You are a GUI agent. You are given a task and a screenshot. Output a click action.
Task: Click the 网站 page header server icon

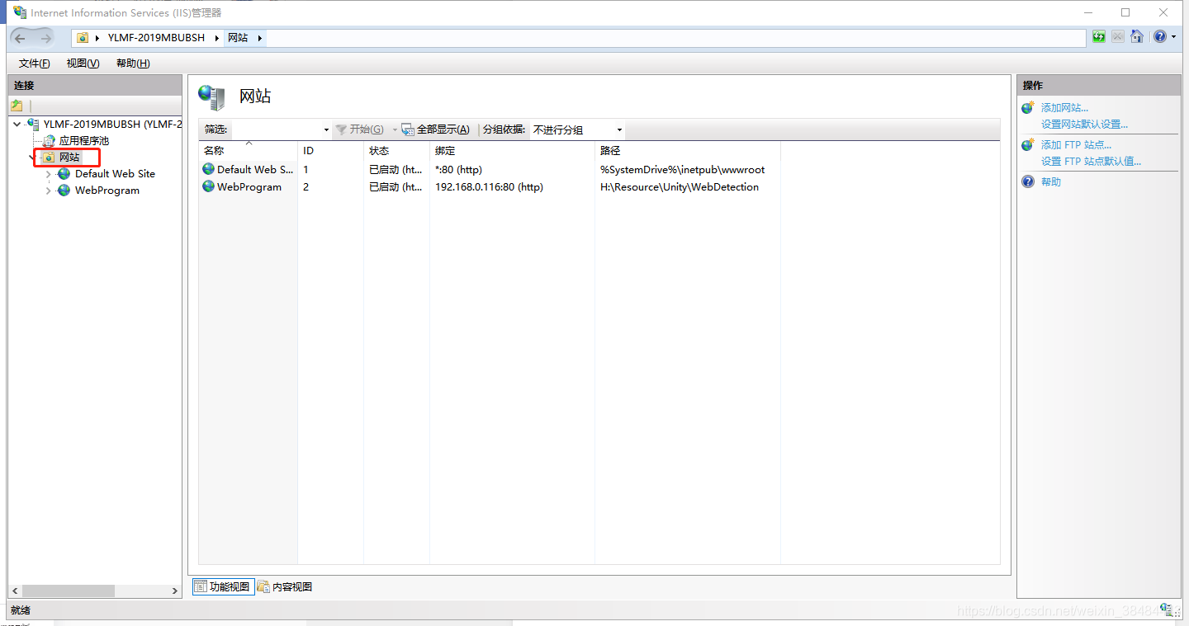pos(212,97)
